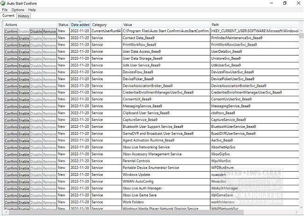Confirm the Contact Data_8eaa9 service
304x216 pixels.
pos(11,38)
